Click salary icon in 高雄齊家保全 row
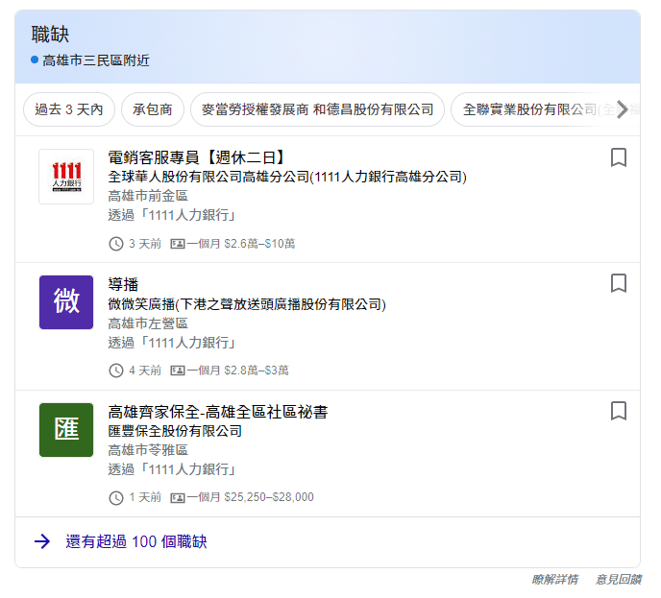This screenshot has height=598, width=661. 178,498
